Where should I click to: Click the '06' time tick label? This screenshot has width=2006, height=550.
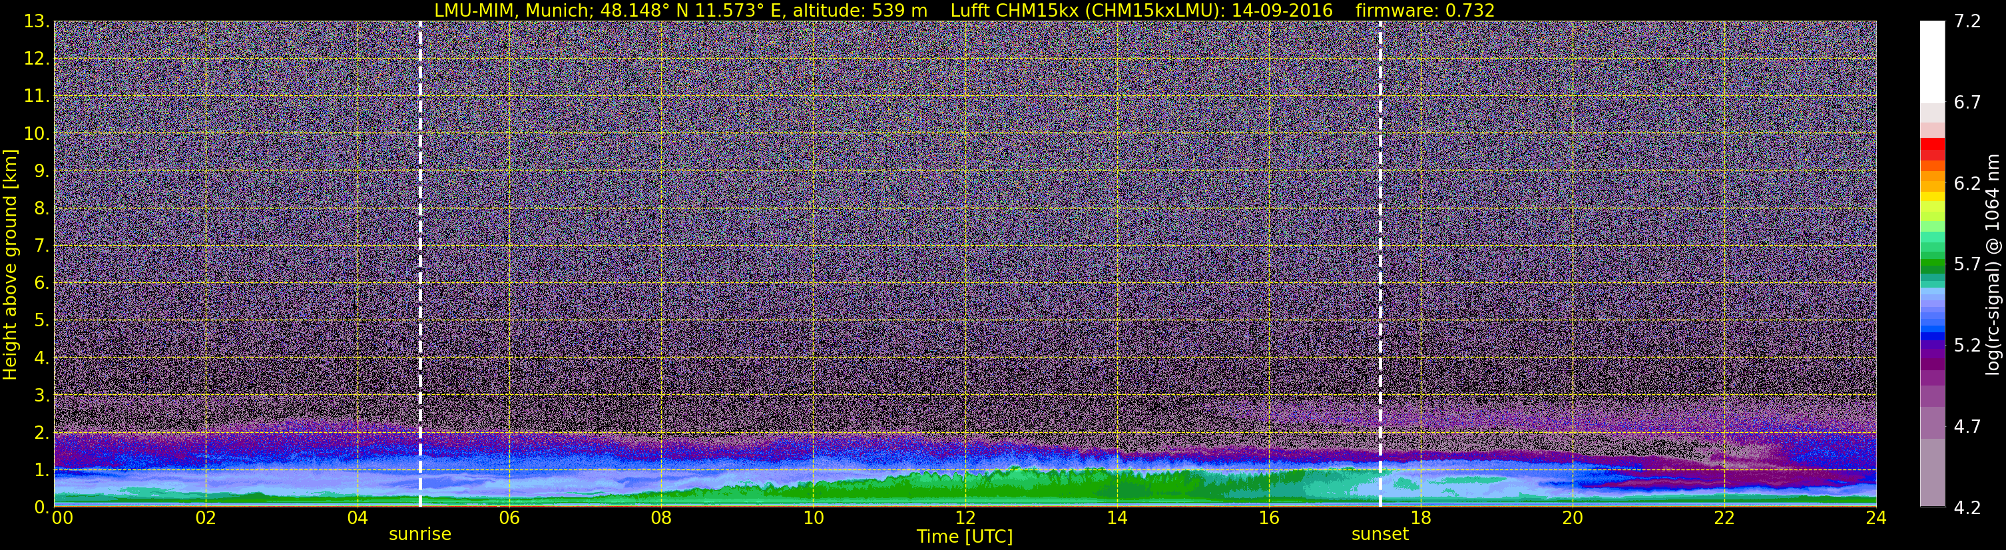509,518
